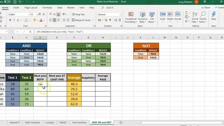Apply the Comma Style icon
Image resolution: width=224 pixels, height=126 pixels.
coord(110,20)
